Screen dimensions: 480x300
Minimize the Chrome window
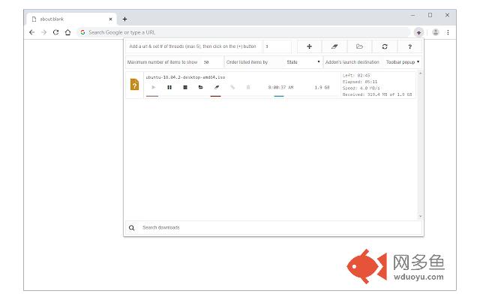click(x=413, y=15)
